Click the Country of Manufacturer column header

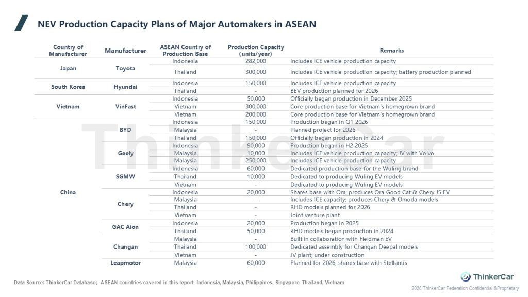[68, 50]
